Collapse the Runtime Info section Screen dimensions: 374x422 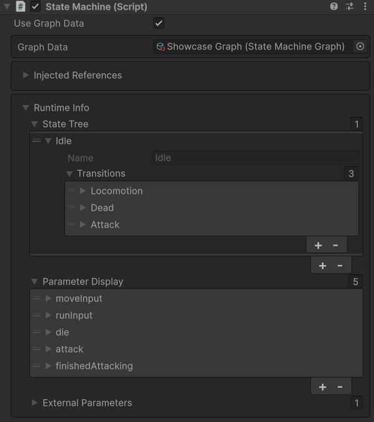pos(26,108)
